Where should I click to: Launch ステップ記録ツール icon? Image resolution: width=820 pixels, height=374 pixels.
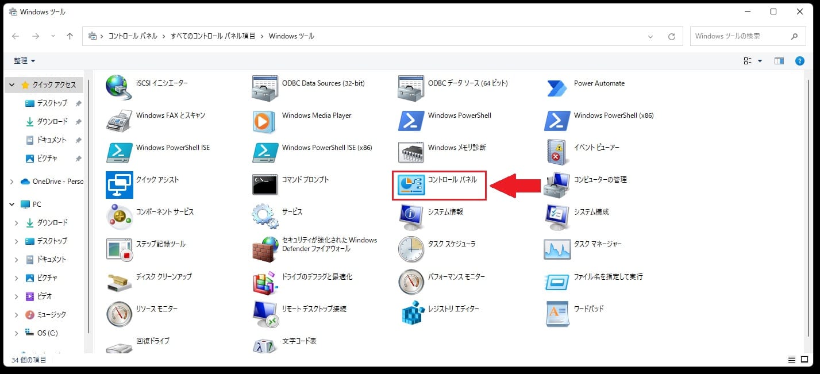pyautogui.click(x=119, y=249)
